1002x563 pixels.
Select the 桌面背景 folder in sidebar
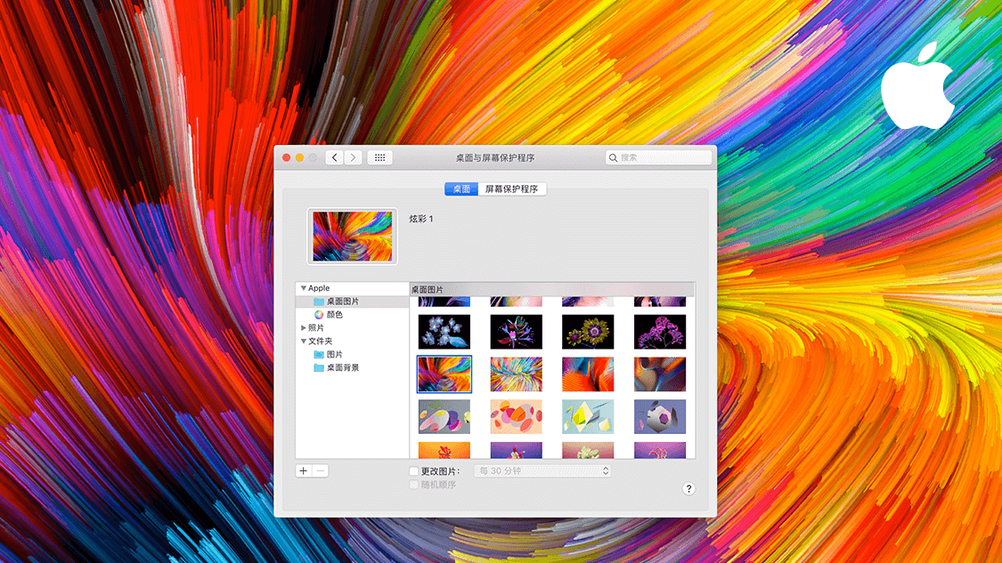pyautogui.click(x=342, y=367)
